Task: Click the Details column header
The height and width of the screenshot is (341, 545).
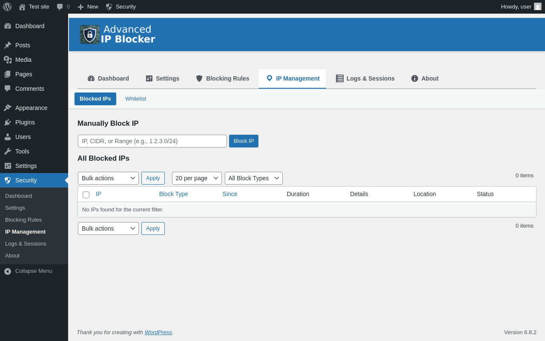Action: [359, 194]
